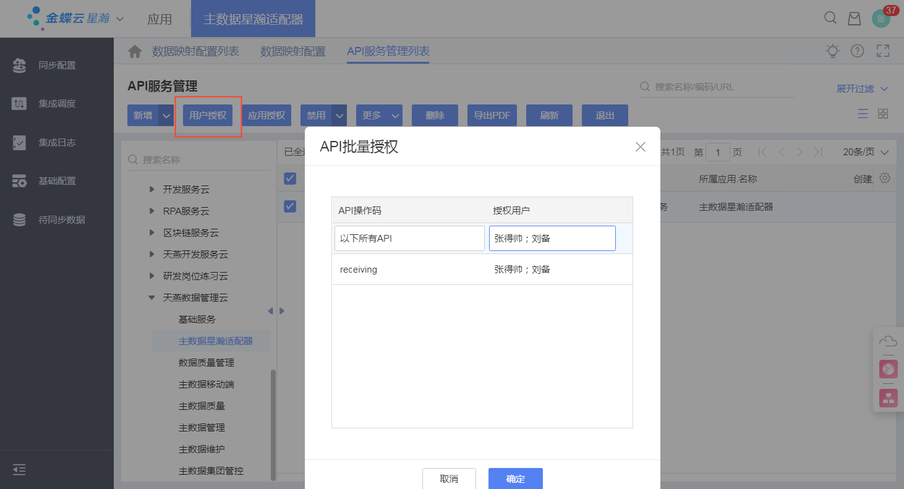Open the shopping bag icon in header

(854, 19)
